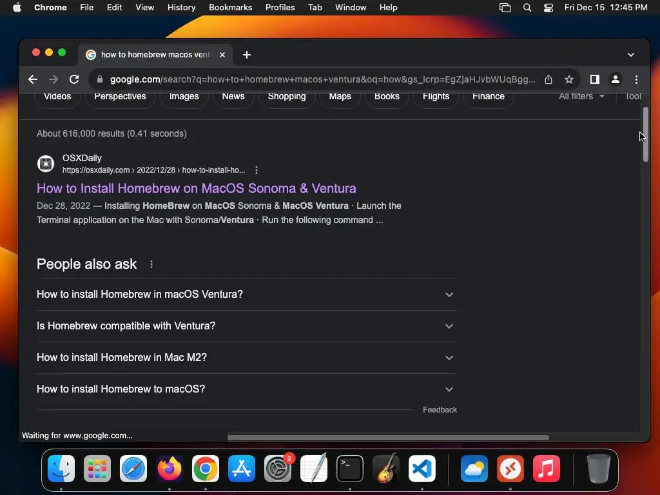Bookmark this page with the star icon
The height and width of the screenshot is (495, 660).
tap(569, 79)
